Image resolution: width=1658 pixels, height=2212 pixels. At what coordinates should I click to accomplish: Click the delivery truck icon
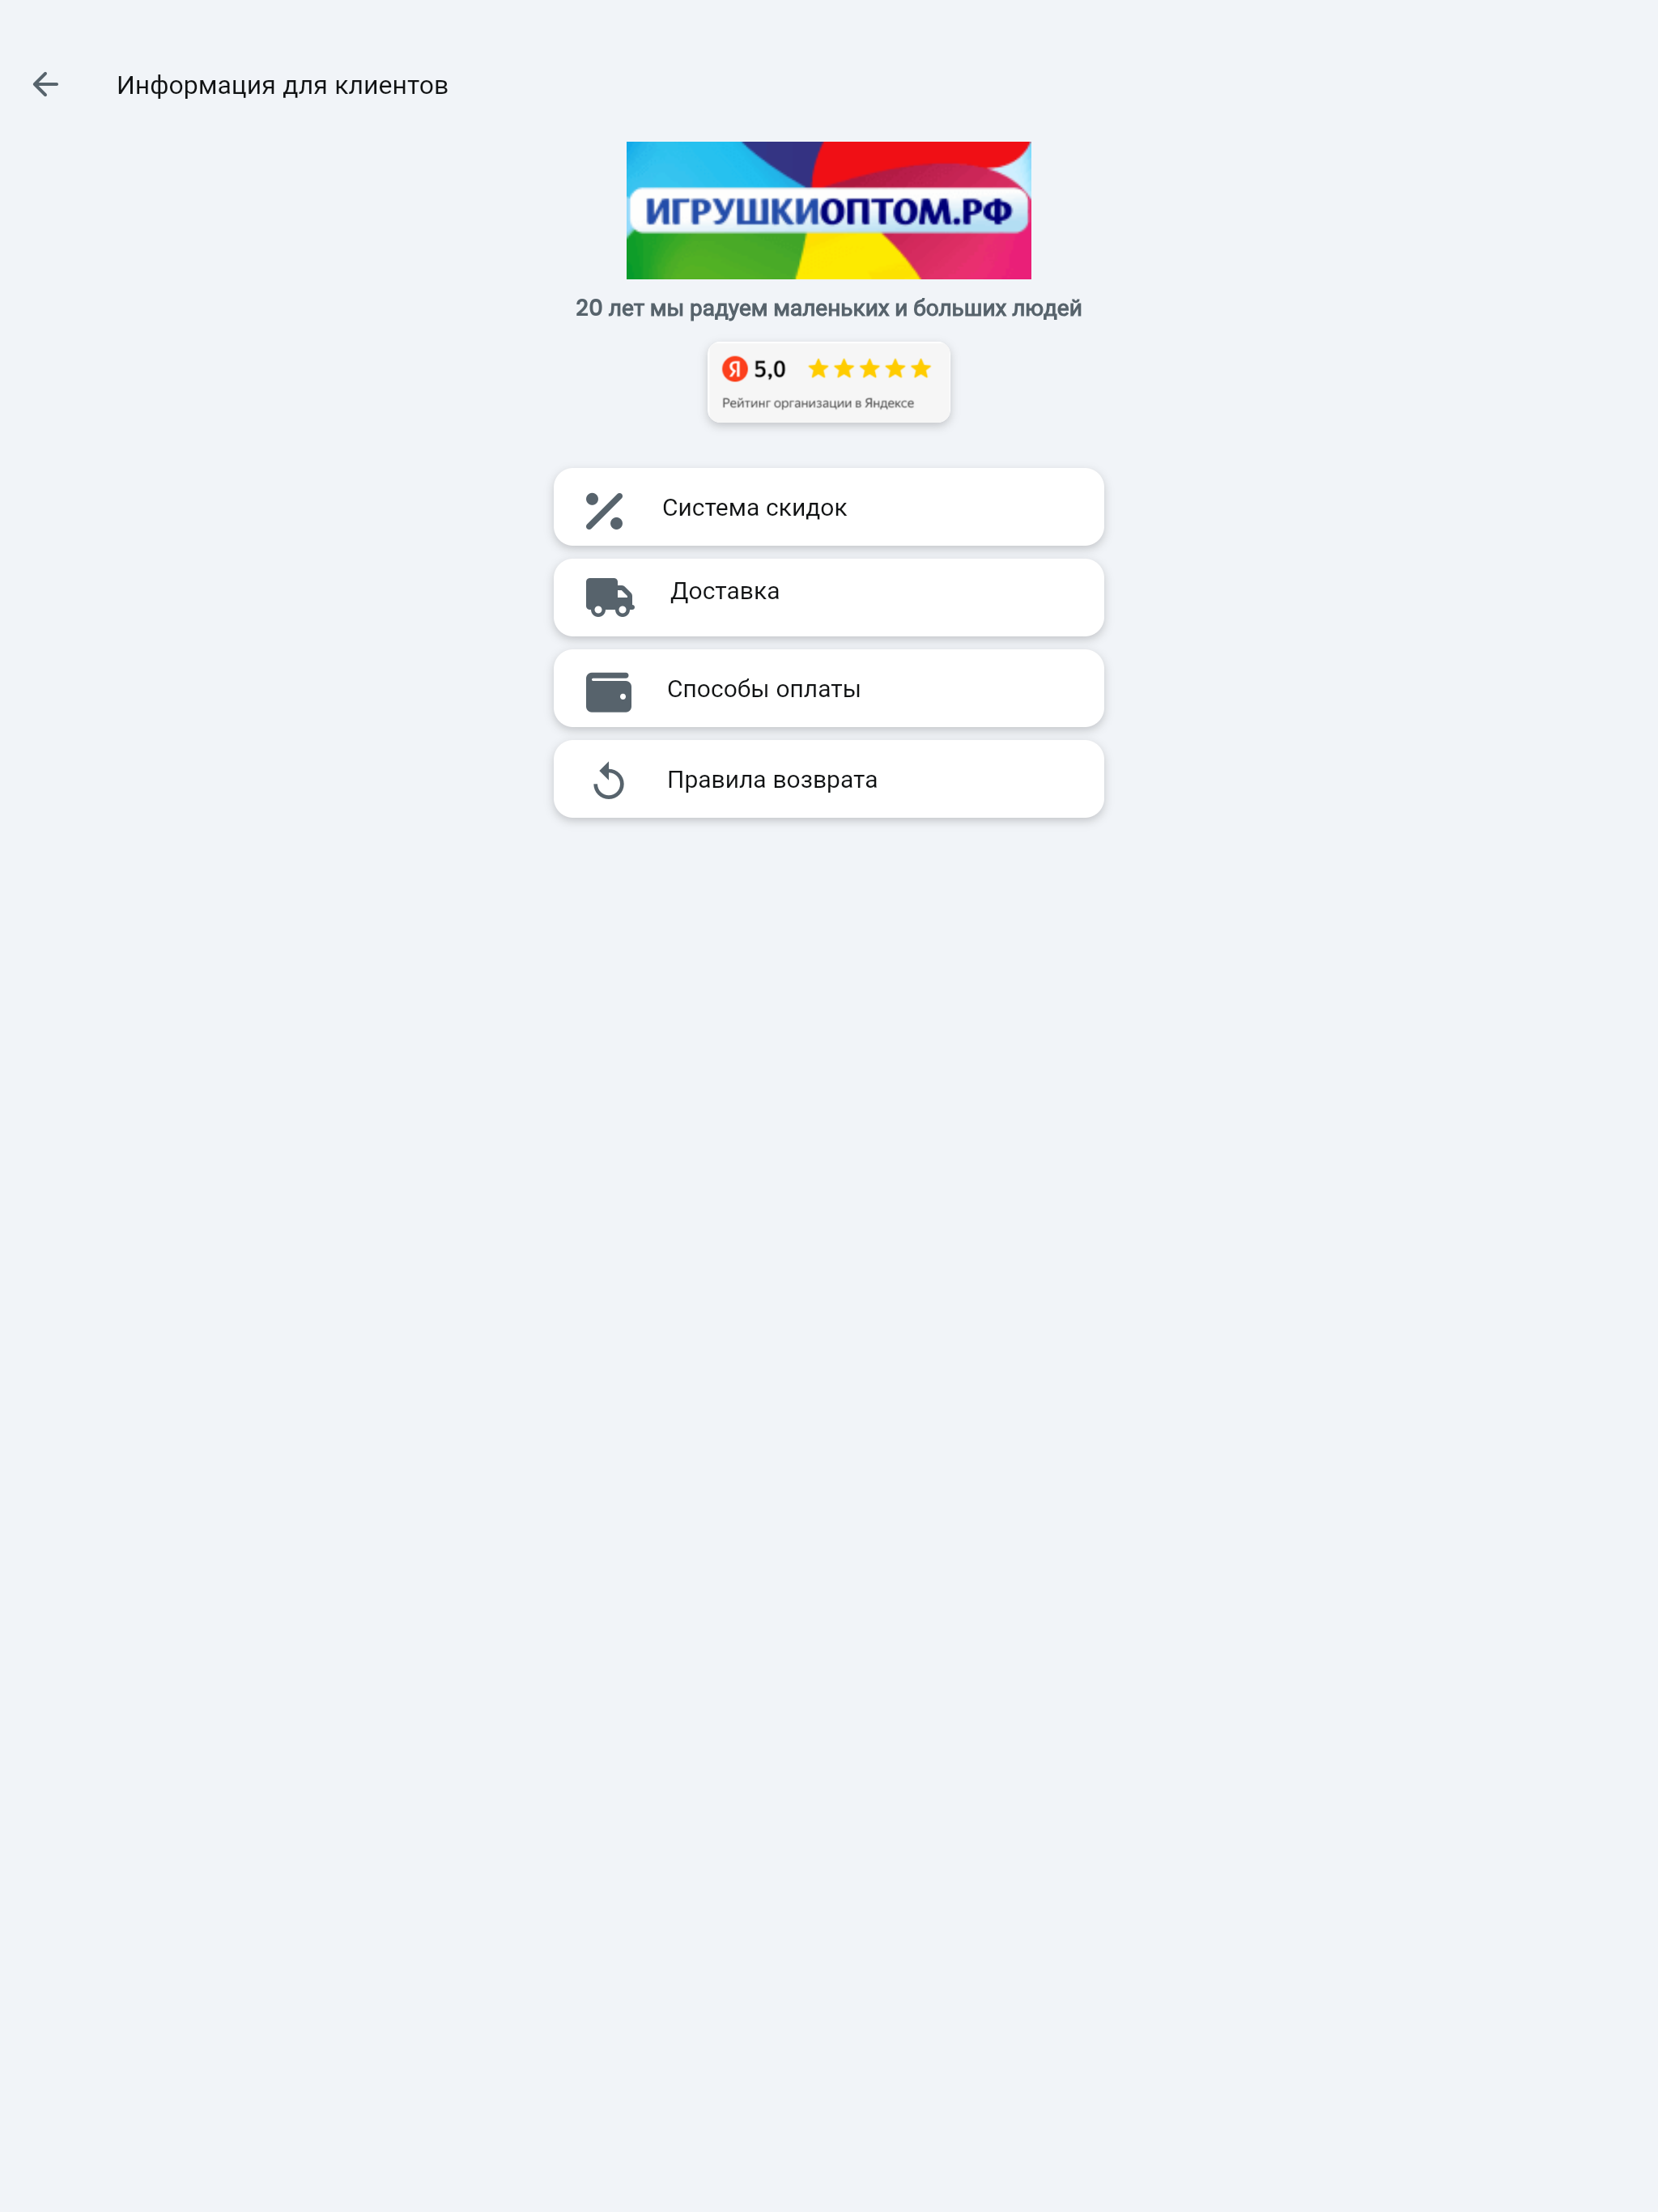(609, 597)
